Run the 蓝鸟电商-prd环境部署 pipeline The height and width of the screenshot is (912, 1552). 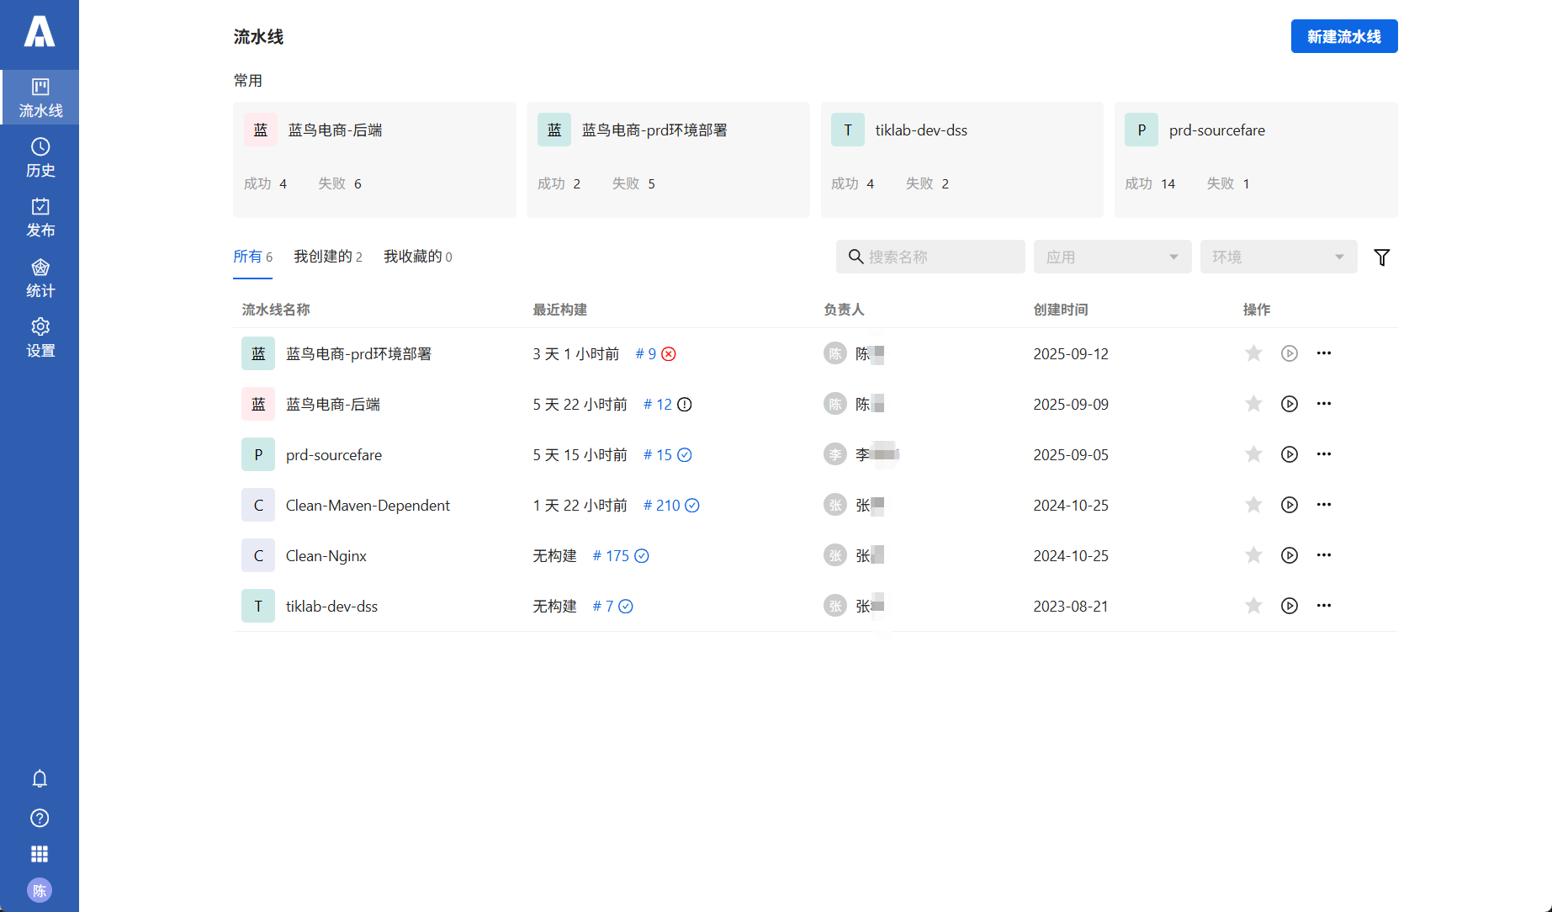(1289, 353)
